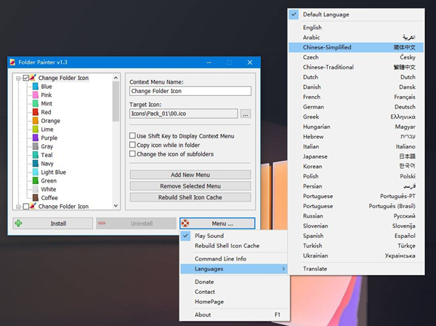Check Copy icon while in folder

pos(133,145)
